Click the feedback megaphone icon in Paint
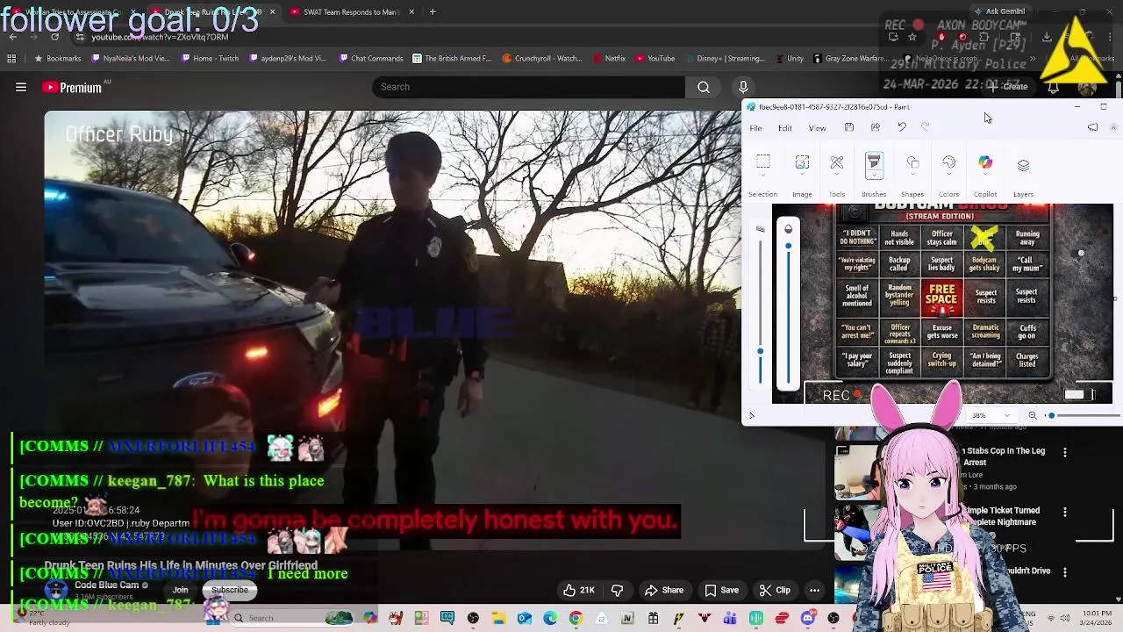The image size is (1123, 632). [x=1092, y=127]
